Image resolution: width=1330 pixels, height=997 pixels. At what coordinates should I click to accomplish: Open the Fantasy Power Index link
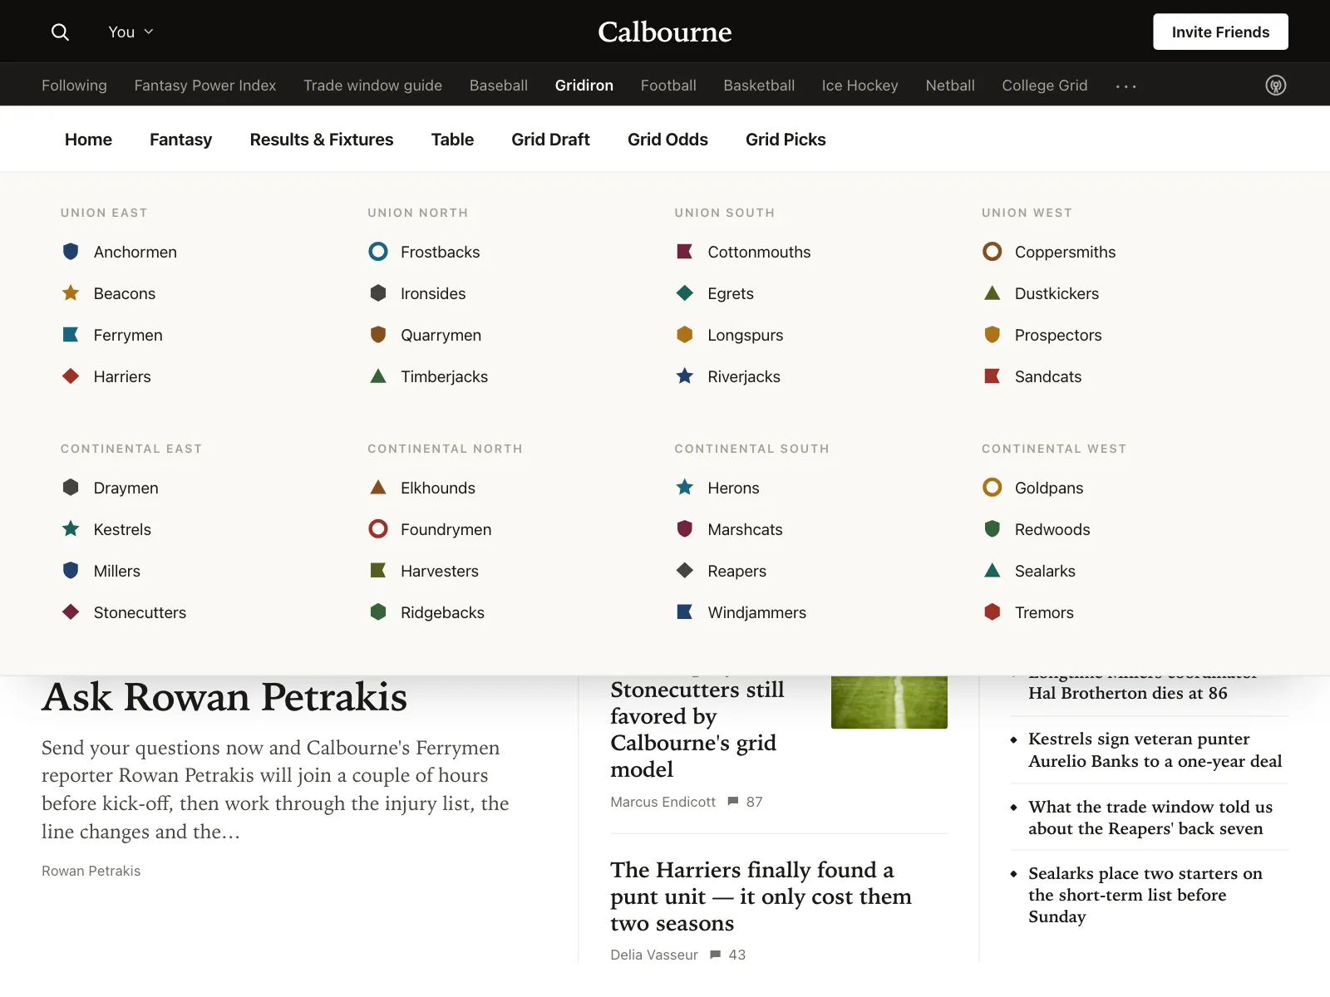pyautogui.click(x=205, y=86)
